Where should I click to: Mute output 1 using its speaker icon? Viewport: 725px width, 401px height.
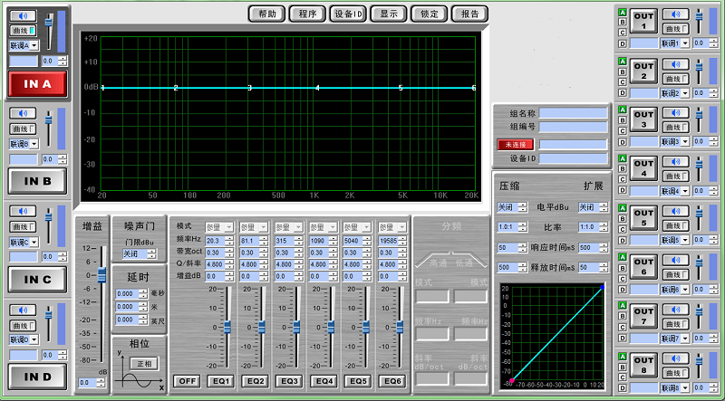click(x=675, y=15)
